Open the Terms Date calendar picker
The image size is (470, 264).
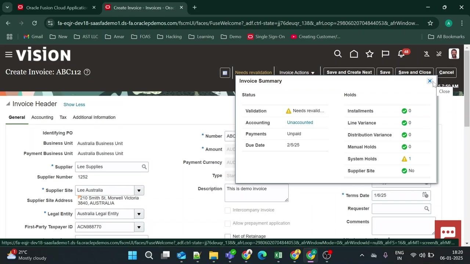pyautogui.click(x=425, y=195)
